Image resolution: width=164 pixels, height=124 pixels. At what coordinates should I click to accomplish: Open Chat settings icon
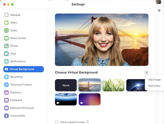coord(6,54)
